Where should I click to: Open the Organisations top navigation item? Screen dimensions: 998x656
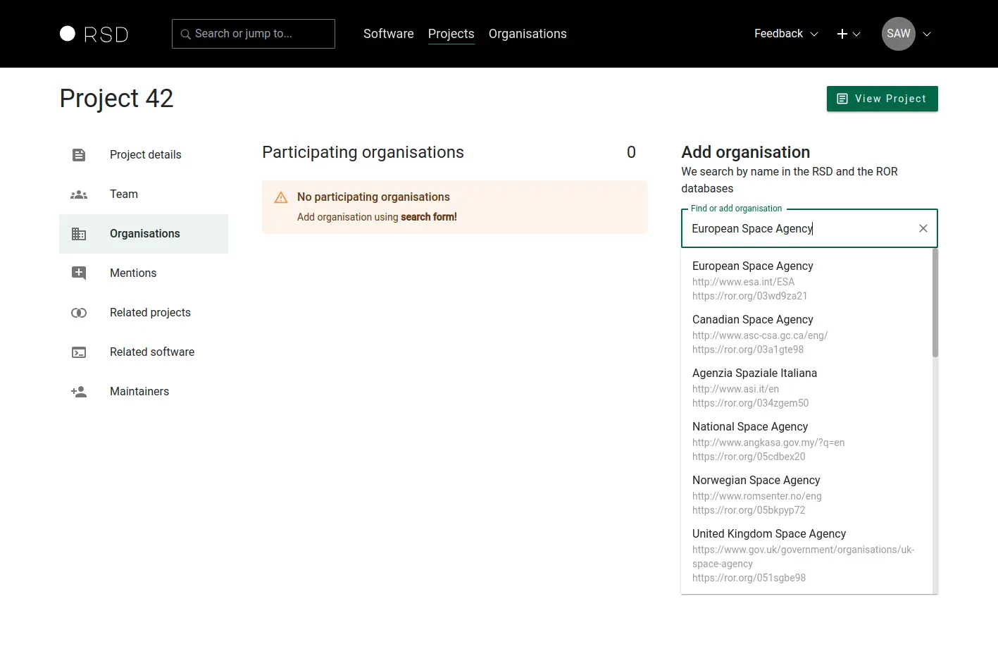pos(528,34)
